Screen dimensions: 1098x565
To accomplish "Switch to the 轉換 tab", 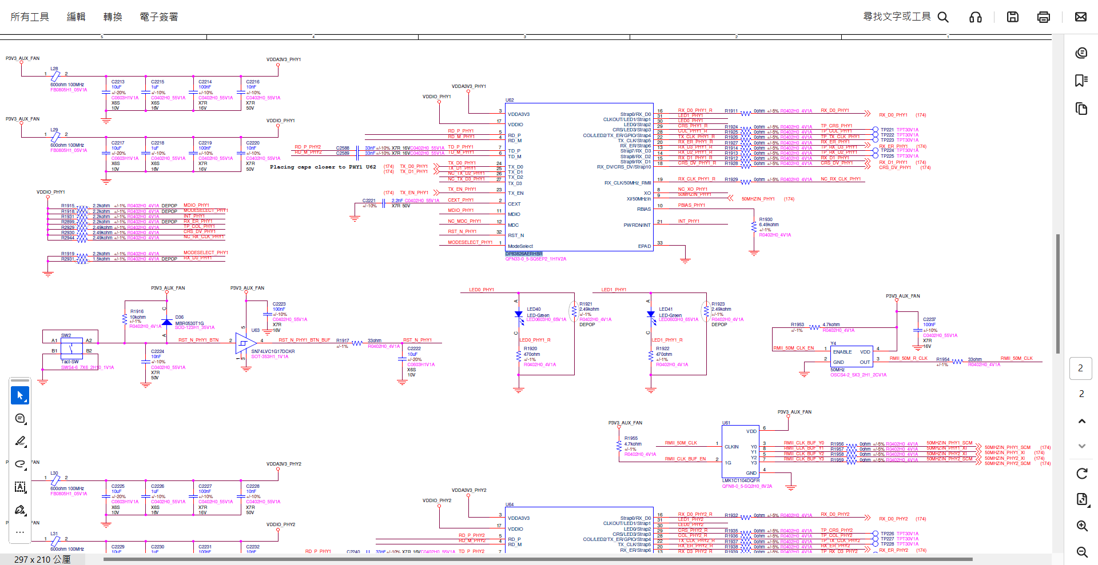I will (x=113, y=17).
